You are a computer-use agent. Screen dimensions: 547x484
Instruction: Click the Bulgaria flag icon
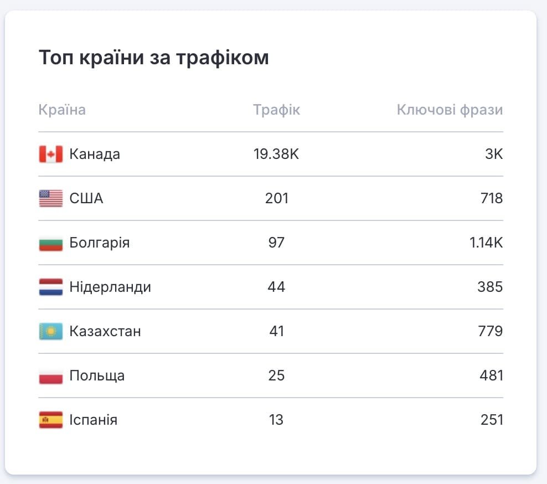(51, 243)
